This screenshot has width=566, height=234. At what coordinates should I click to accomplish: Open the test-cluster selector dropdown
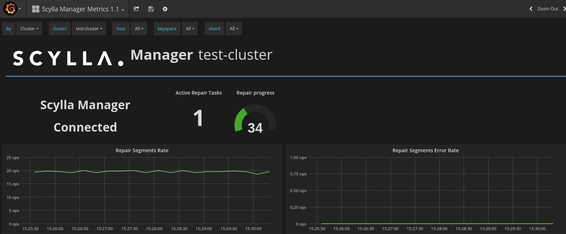(x=89, y=29)
